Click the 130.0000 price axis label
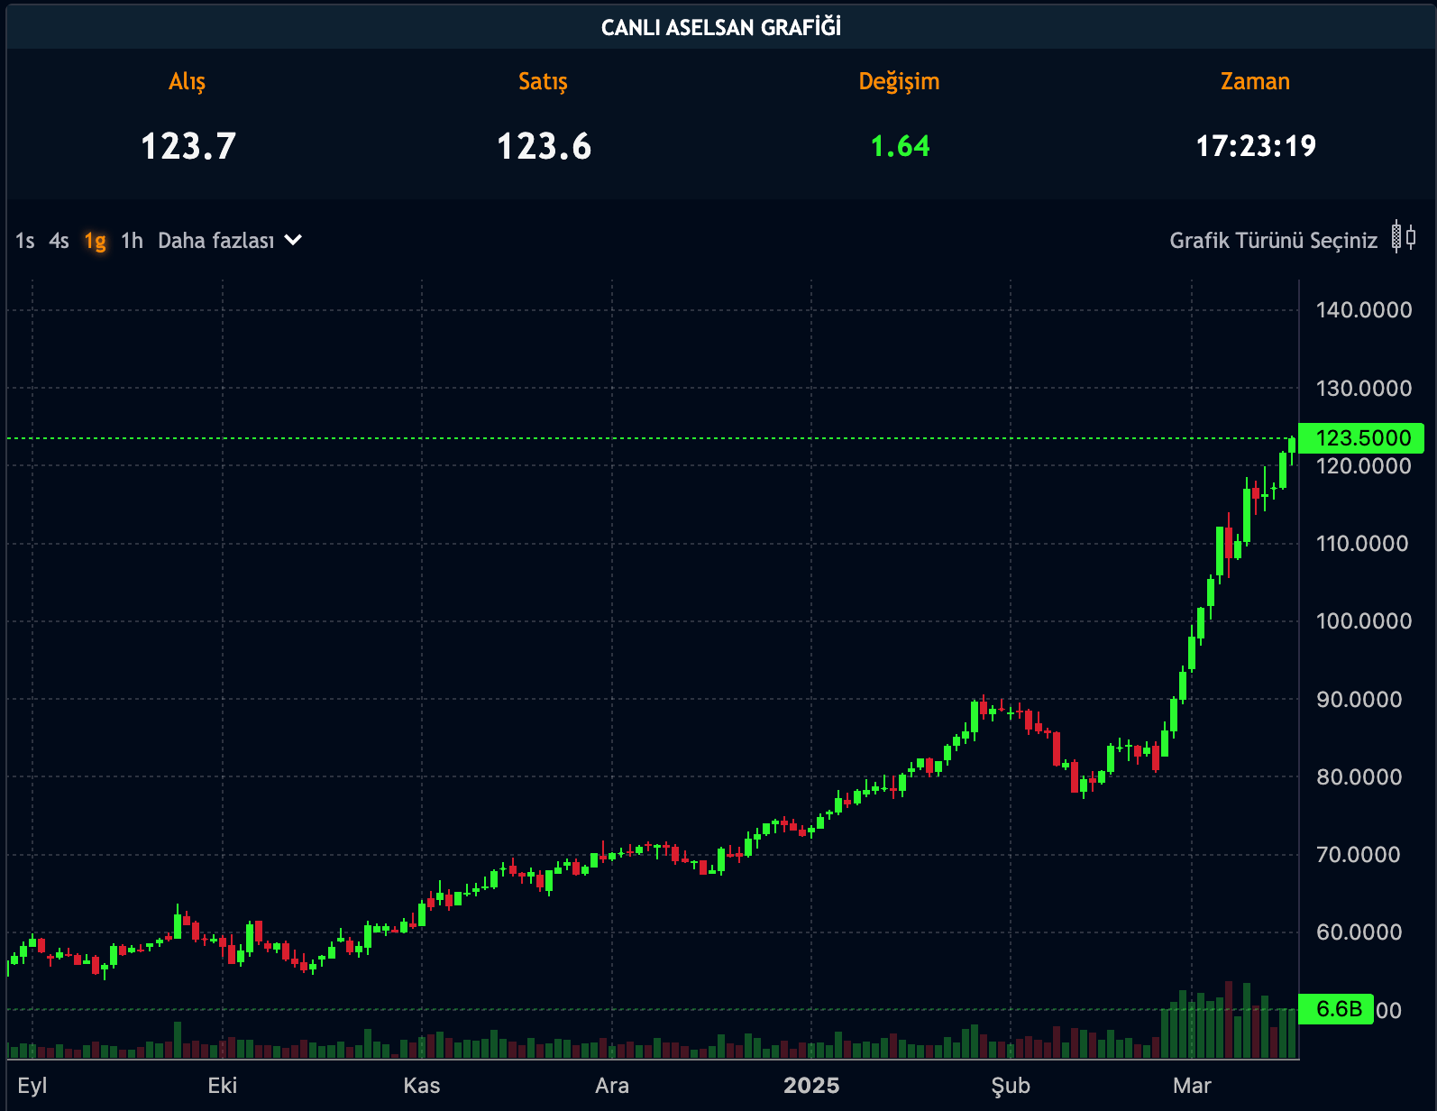 [x=1364, y=389]
